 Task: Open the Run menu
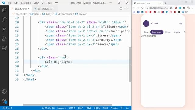click(x=49, y=3)
